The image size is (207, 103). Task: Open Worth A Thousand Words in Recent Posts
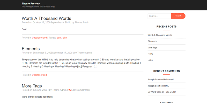tap(160, 35)
